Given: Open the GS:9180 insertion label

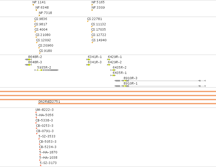Looking at the screenshot, I should [x=45, y=51].
